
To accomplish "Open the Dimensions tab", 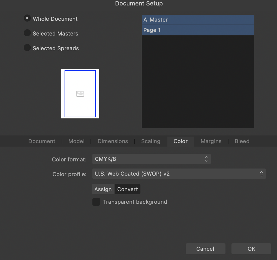I will tap(113, 141).
